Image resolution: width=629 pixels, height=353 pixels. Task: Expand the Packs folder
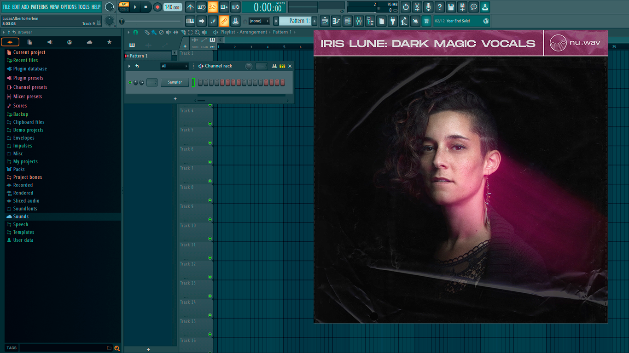tap(19, 169)
